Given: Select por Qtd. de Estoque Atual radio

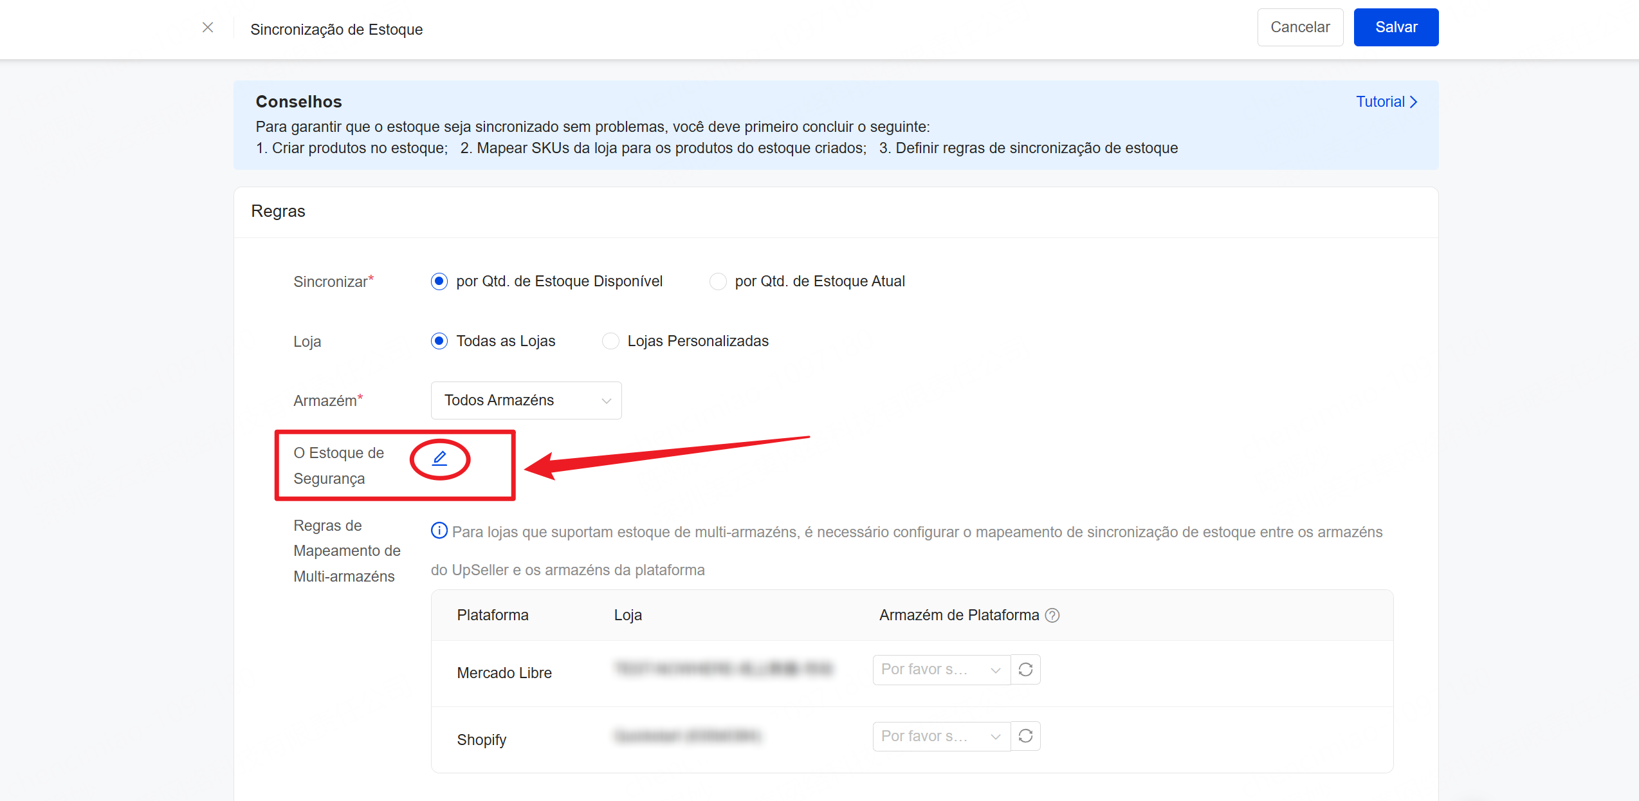Looking at the screenshot, I should (718, 281).
